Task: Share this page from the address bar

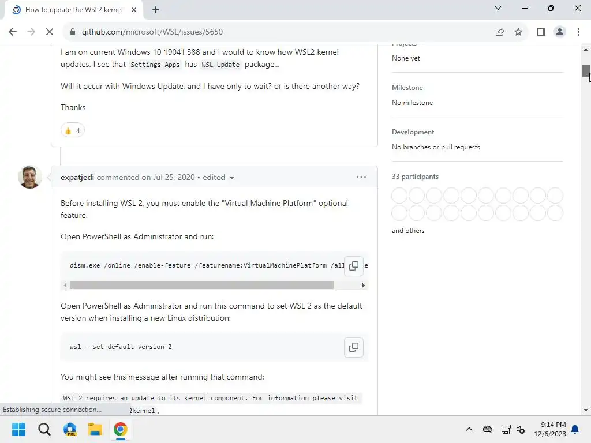Action: tap(500, 32)
